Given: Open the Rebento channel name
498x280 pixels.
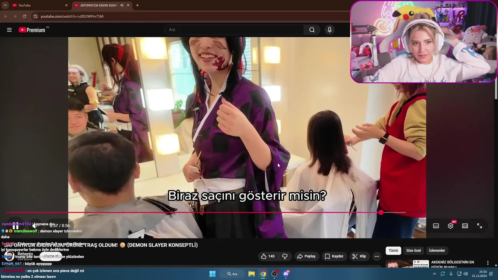Looking at the screenshot, I should (x=25, y=254).
